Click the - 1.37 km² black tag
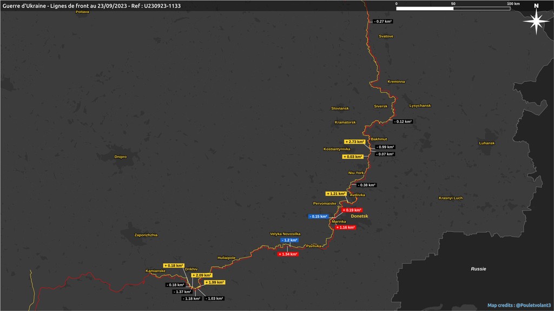This screenshot has width=554, height=311. coord(182,292)
